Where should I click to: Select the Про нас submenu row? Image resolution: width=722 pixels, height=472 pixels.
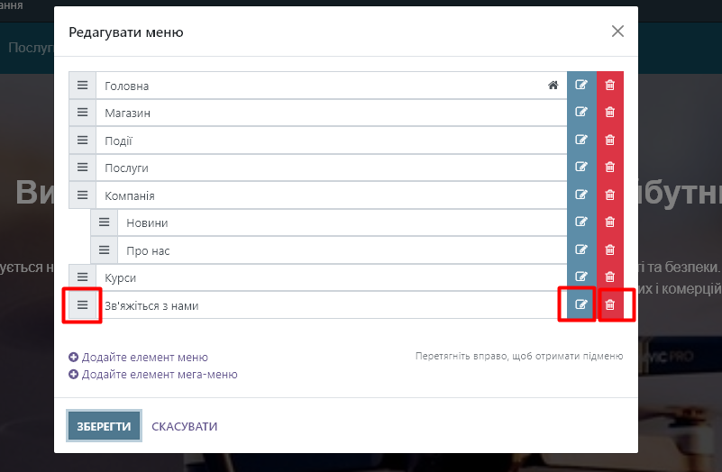tap(334, 250)
